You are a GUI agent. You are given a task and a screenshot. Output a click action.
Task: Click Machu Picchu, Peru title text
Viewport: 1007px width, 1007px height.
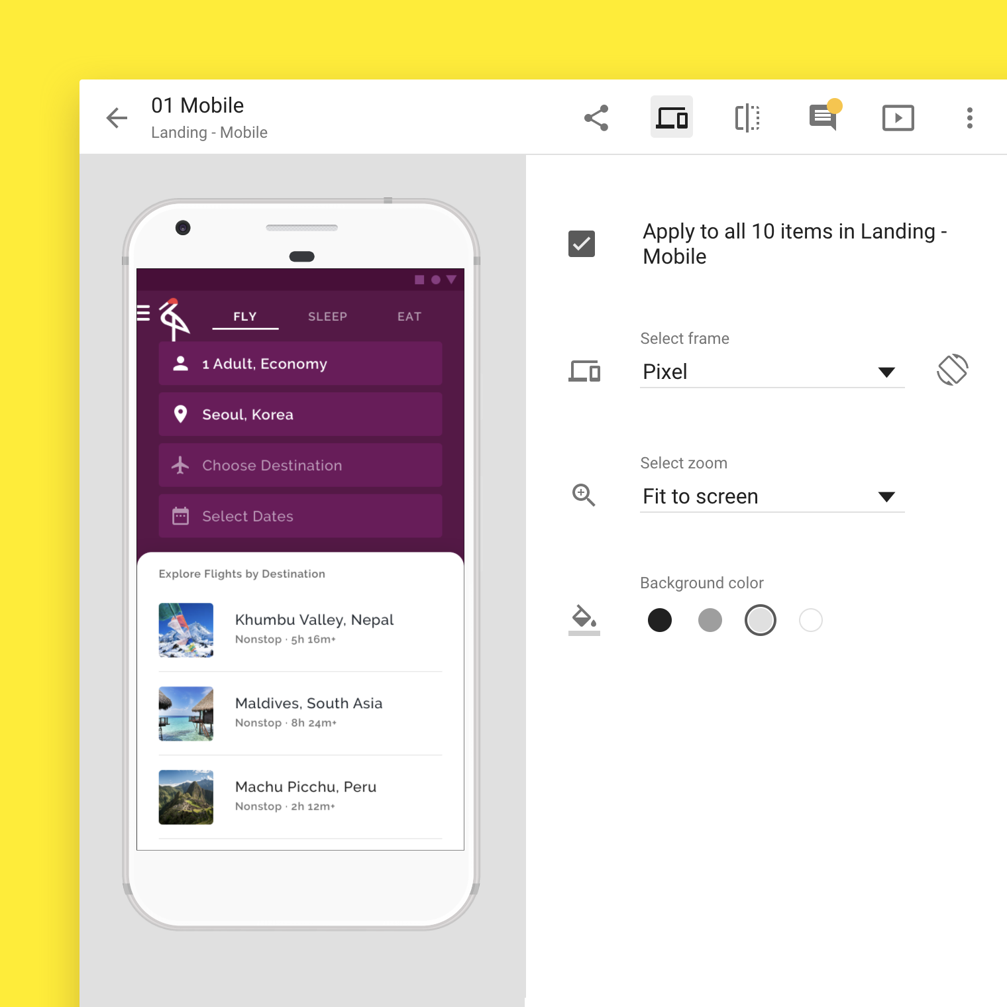(305, 787)
